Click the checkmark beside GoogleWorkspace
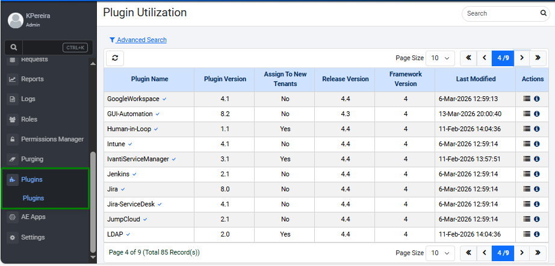555x266 pixels. click(164, 99)
